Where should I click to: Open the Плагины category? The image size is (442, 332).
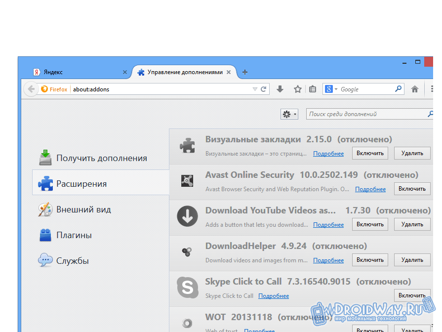click(x=101, y=235)
